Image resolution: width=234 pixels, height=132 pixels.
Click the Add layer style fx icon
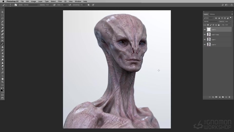[x=213, y=97]
